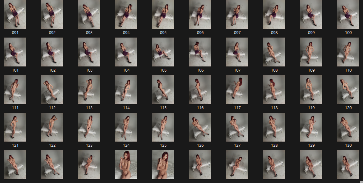This screenshot has width=363, height=183.
Task: Select image thumbnail 125
Action: 163,127
